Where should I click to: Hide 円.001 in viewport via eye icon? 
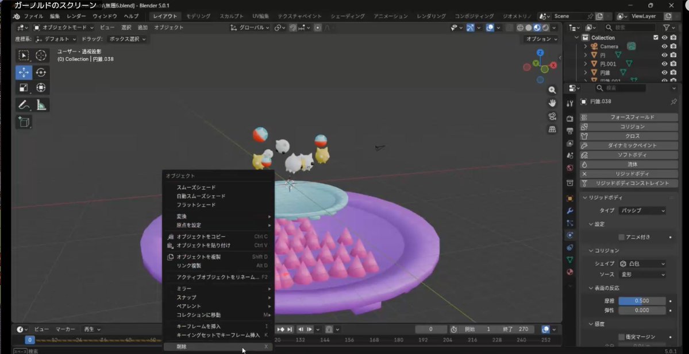[665, 64]
